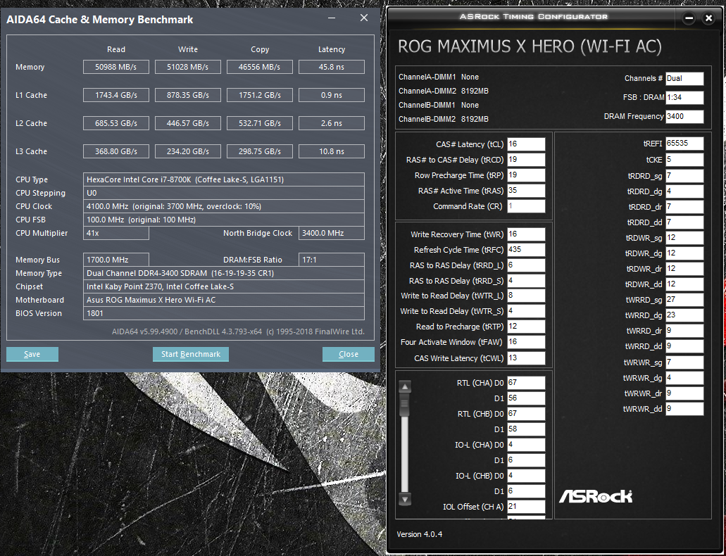
Task: Minimize the ASRock Timing Configurator window
Action: tap(689, 18)
